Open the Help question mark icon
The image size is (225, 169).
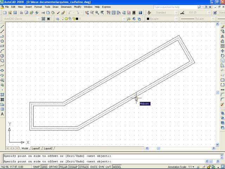point(140,13)
